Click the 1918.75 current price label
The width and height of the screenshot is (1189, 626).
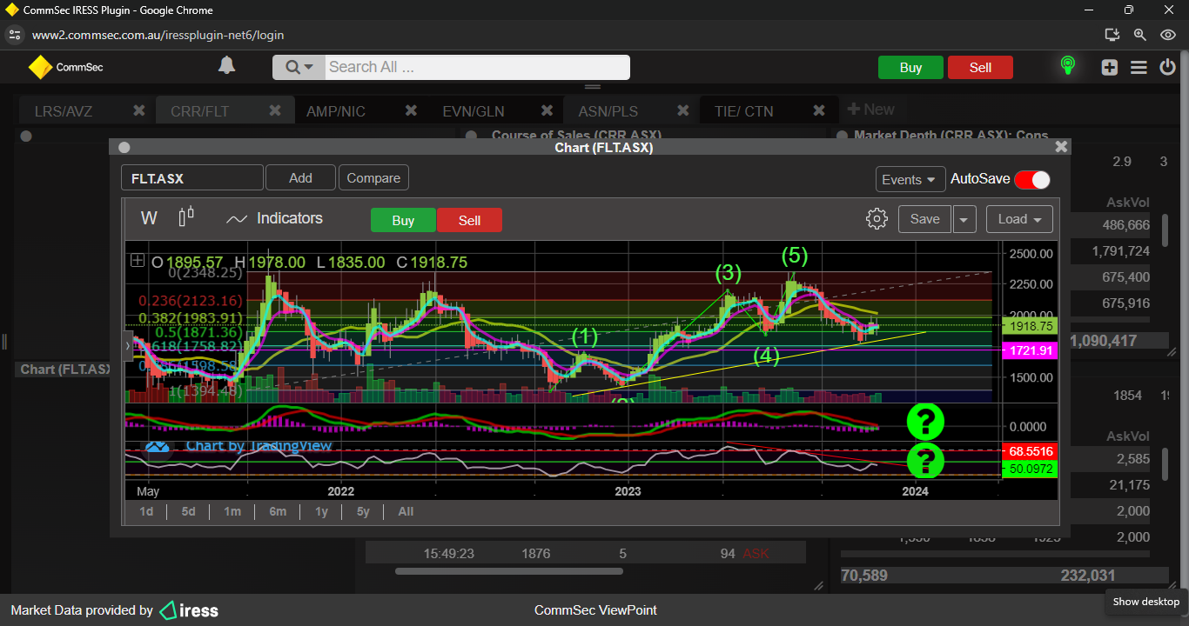click(x=1031, y=326)
